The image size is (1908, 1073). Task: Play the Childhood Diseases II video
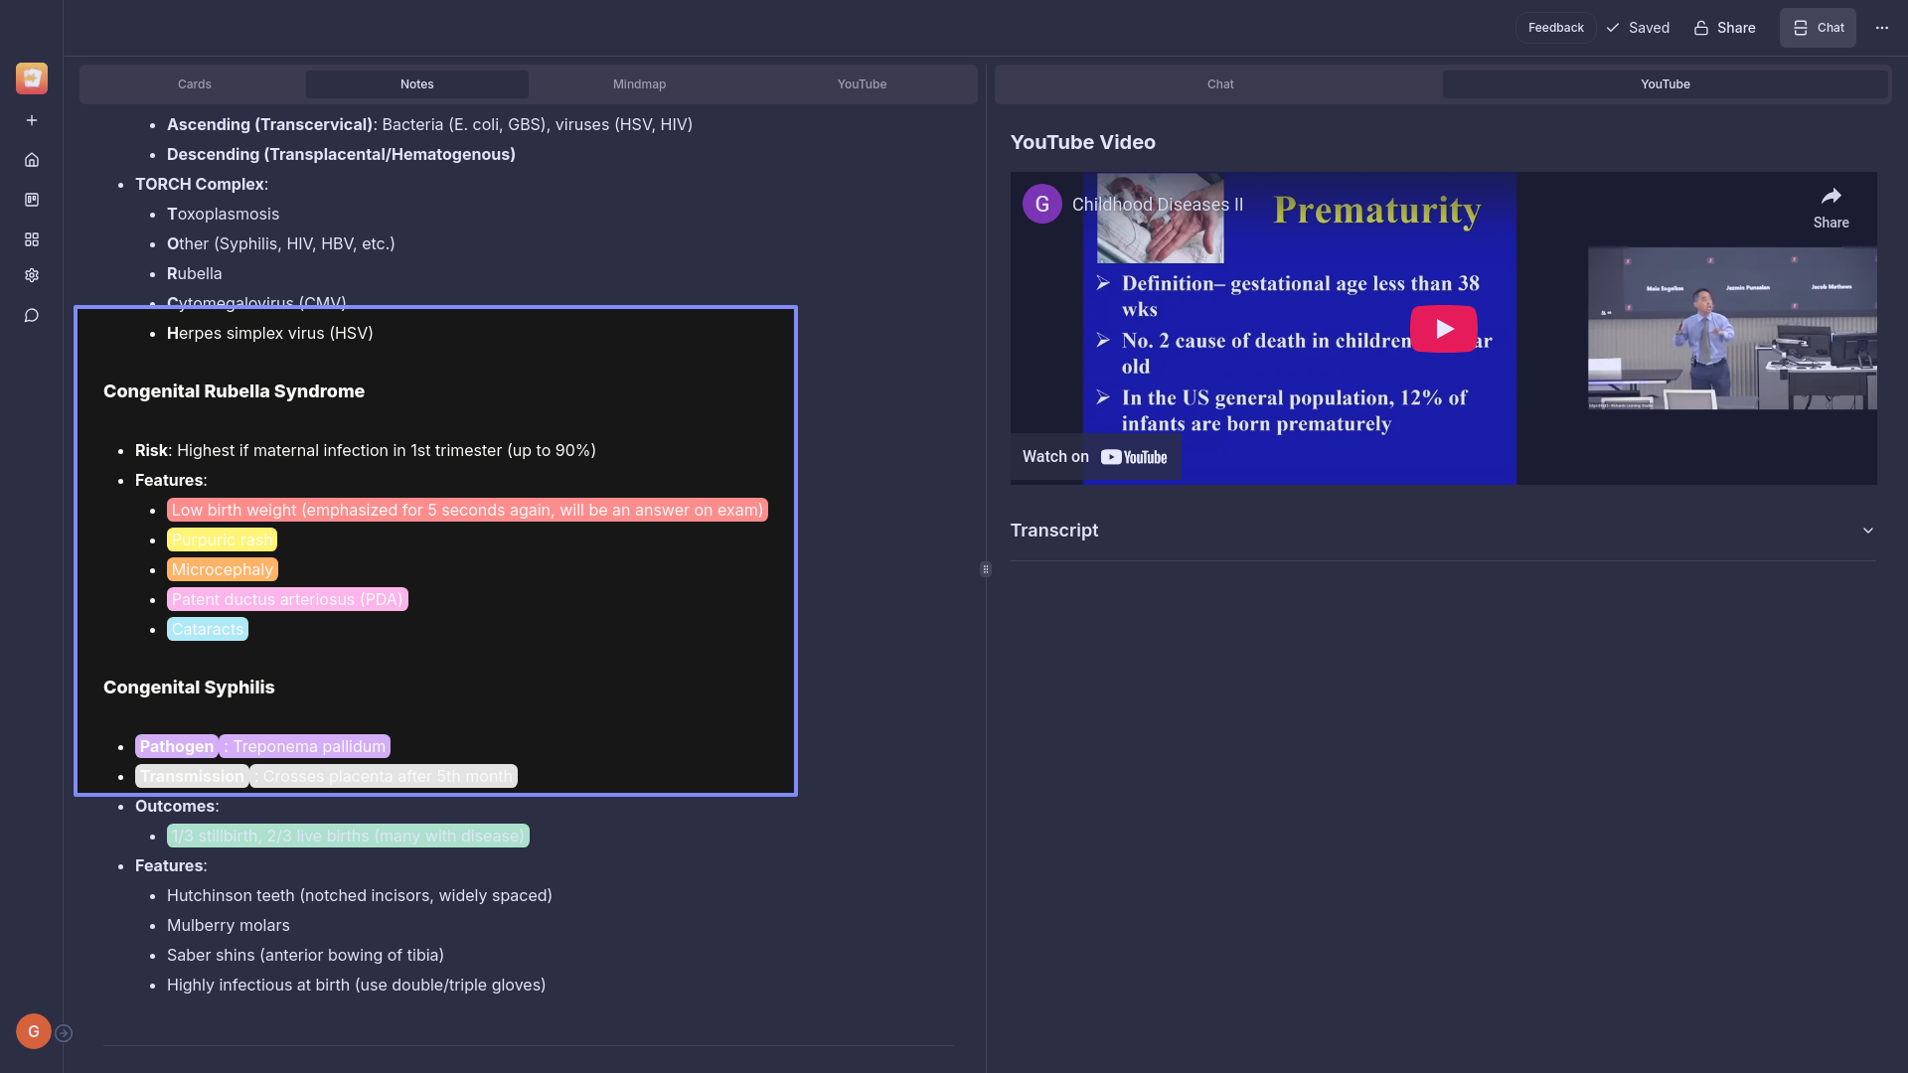[x=1443, y=329]
